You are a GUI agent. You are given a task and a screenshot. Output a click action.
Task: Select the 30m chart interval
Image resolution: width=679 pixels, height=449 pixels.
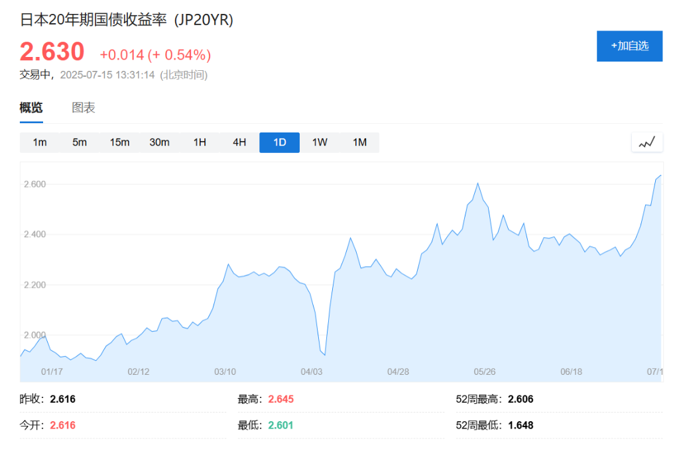click(x=159, y=142)
